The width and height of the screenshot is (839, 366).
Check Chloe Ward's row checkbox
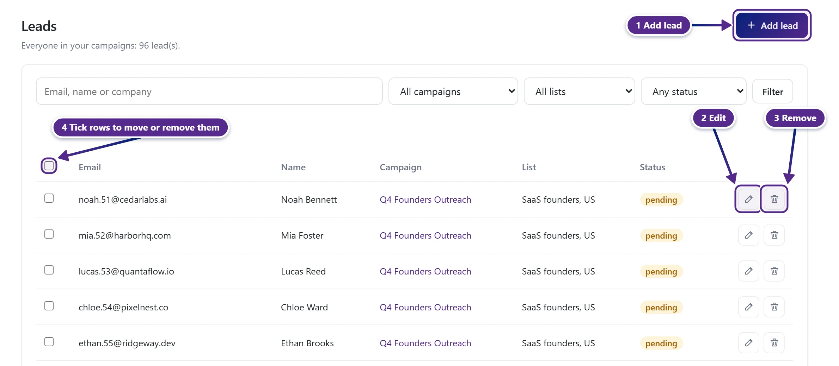[49, 306]
